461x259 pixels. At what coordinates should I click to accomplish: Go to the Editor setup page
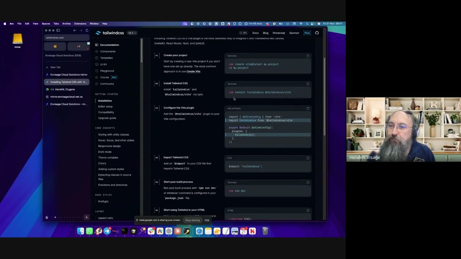[x=106, y=106]
